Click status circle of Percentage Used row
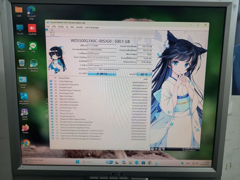This screenshot has height=180, width=240. point(51,93)
